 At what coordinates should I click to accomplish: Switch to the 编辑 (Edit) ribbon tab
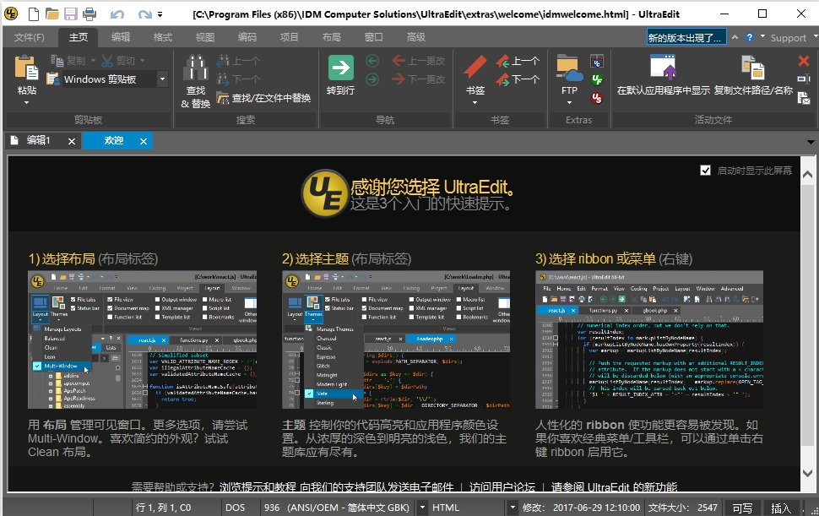coord(121,37)
